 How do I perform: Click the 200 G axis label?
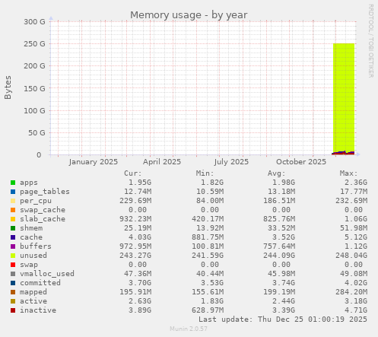pos(34,66)
